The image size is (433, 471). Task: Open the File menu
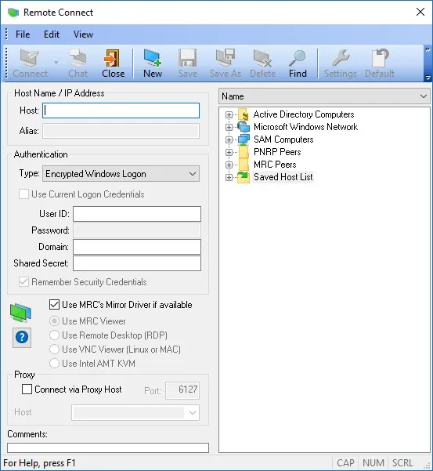click(x=23, y=34)
